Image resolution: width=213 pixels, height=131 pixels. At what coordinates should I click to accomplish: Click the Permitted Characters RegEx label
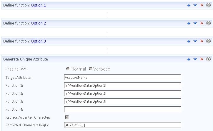point(27,125)
